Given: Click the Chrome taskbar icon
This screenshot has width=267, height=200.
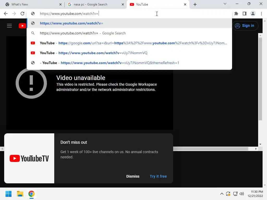Looking at the screenshot, I should [x=32, y=194].
